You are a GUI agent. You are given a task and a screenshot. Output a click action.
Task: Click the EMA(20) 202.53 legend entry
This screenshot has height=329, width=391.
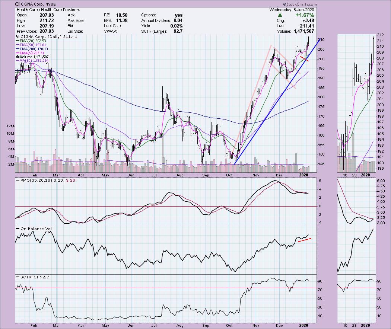tap(31, 41)
